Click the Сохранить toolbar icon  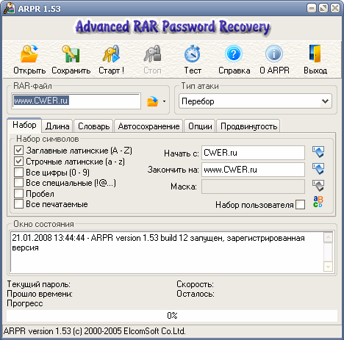pos(71,54)
